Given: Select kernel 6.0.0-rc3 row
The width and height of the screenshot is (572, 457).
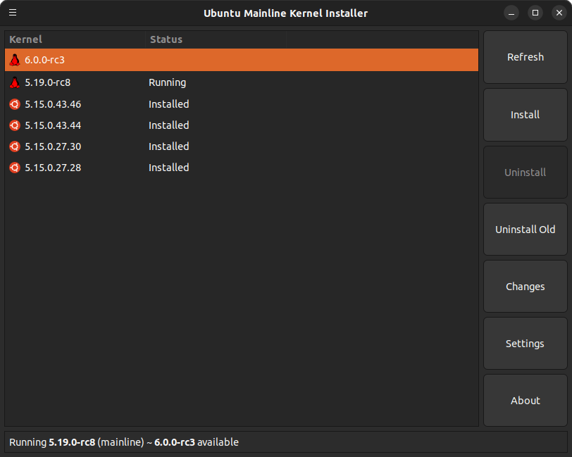Looking at the screenshot, I should 242,60.
